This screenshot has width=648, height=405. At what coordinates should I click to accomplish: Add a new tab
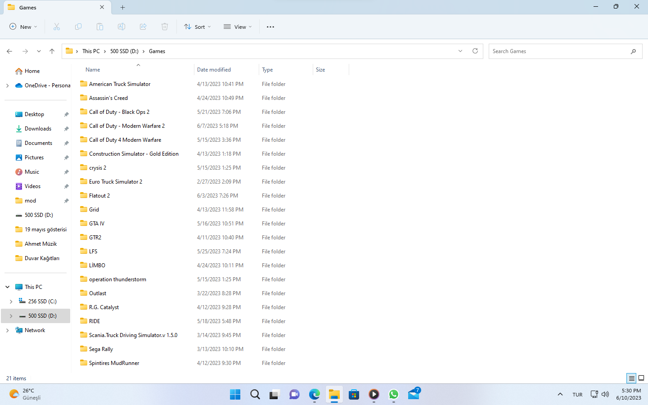[x=123, y=7]
